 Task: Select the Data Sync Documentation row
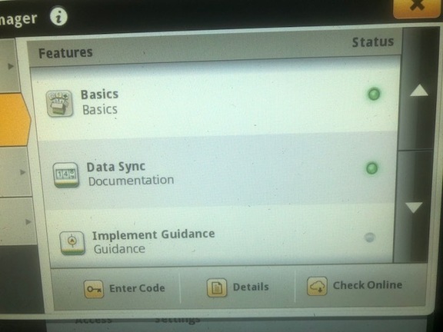click(x=218, y=172)
